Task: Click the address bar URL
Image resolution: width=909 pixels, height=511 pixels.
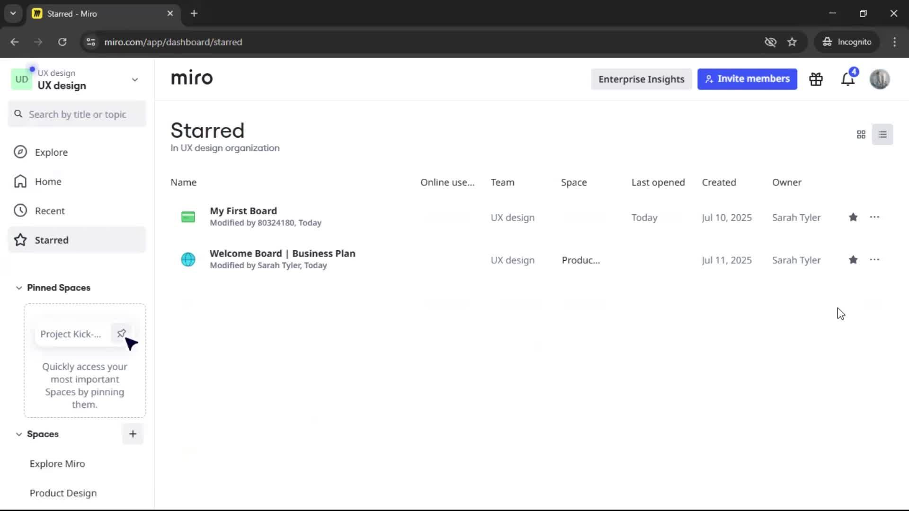Action: 173,42
